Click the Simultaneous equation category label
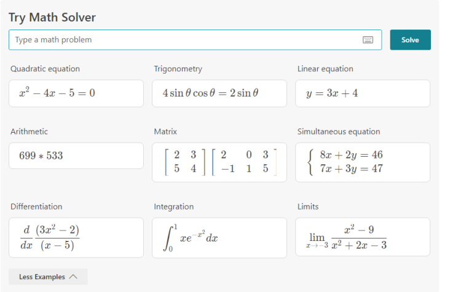This screenshot has width=461, height=292. click(339, 132)
